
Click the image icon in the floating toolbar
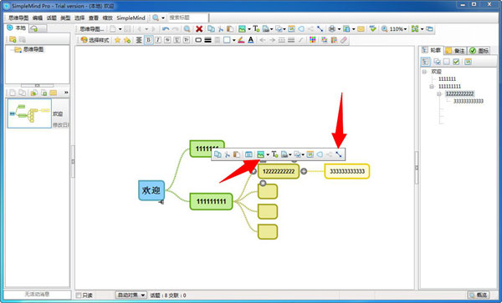pos(260,154)
